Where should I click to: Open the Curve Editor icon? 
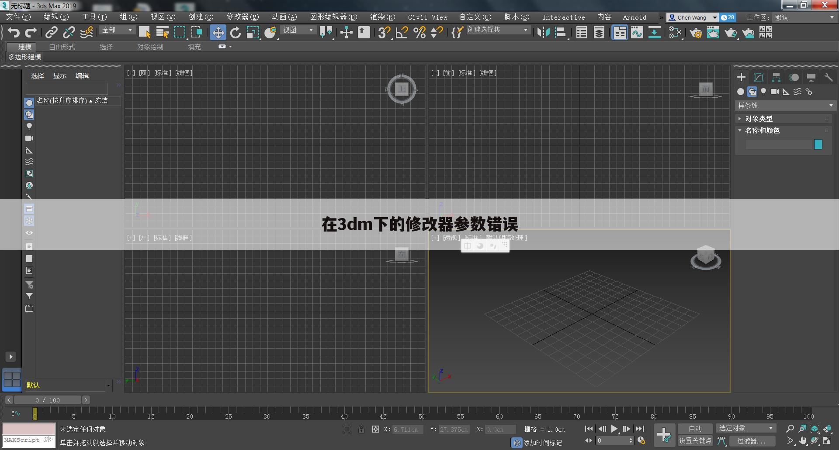637,32
